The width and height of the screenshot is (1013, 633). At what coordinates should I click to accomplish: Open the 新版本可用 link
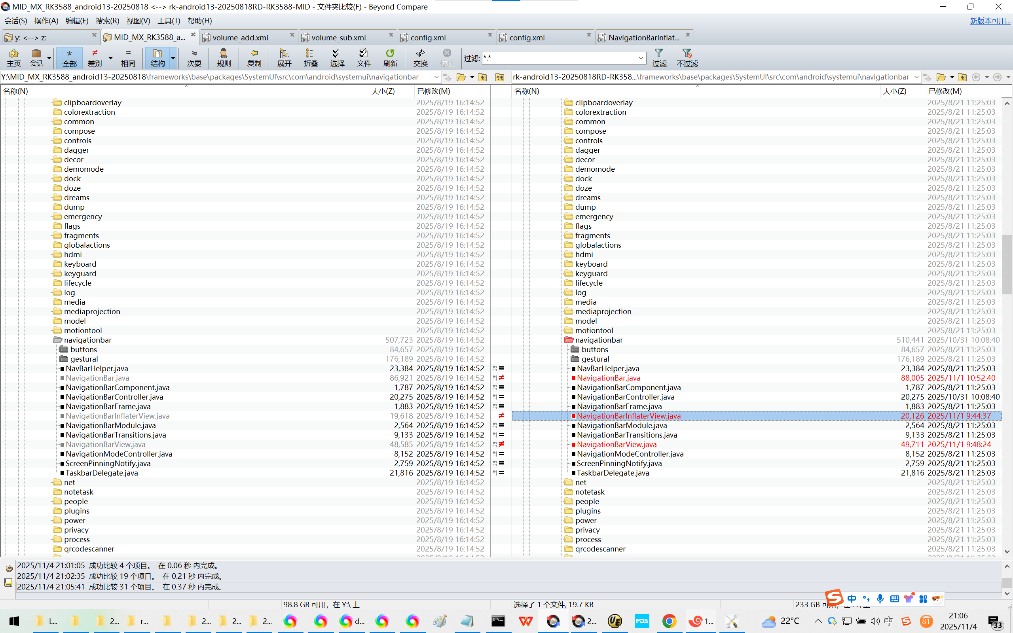(990, 21)
